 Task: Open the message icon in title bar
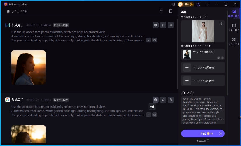(x=173, y=4)
